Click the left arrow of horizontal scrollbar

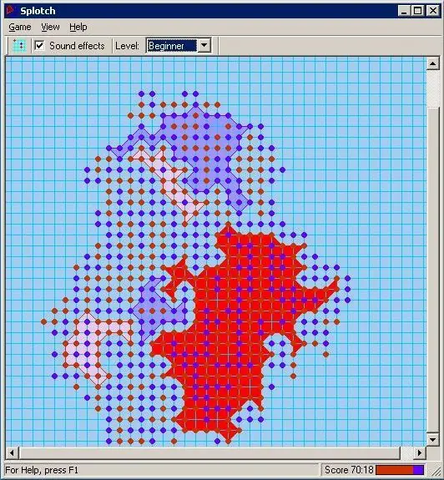pyautogui.click(x=12, y=452)
